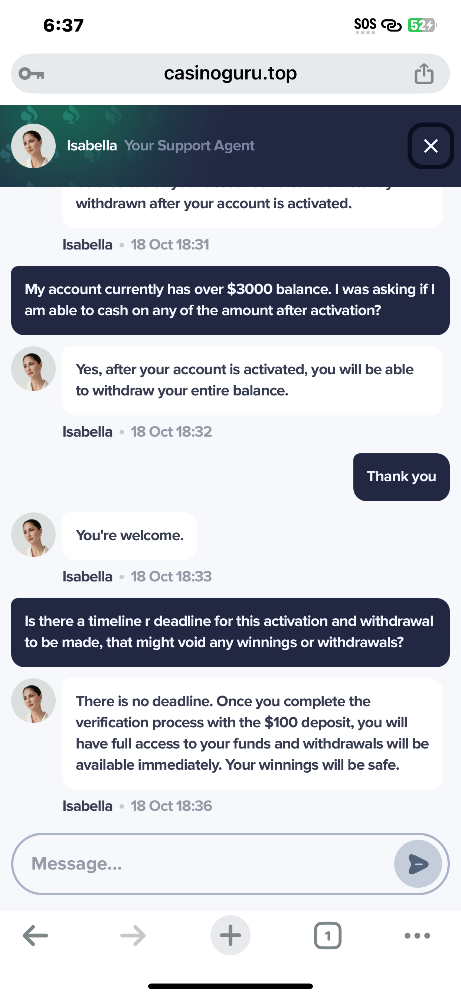Tap the 18 Oct 18:36 timestamp

pos(171,806)
